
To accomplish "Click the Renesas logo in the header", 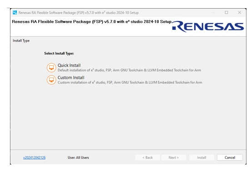I will (208, 26).
